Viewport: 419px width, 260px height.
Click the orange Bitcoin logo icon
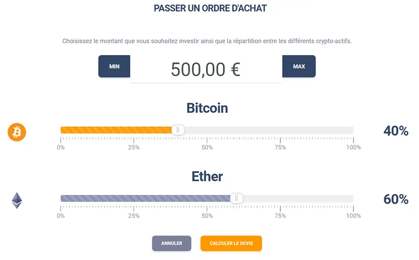tap(17, 132)
